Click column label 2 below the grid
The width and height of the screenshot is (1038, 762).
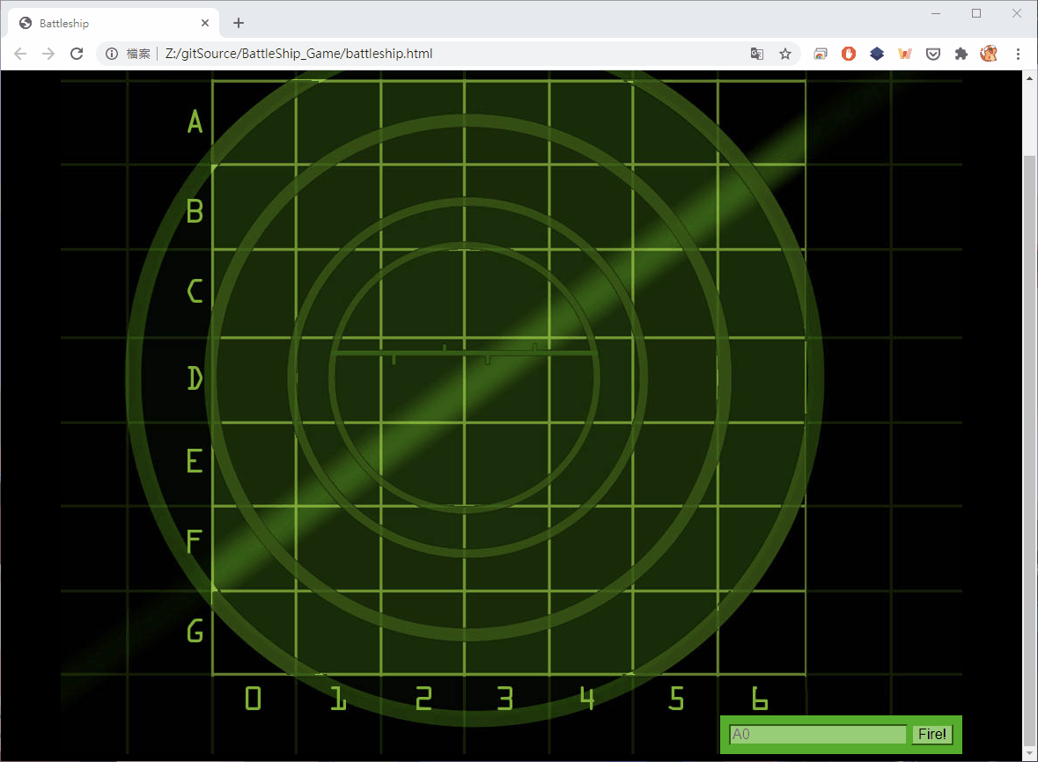click(x=423, y=698)
